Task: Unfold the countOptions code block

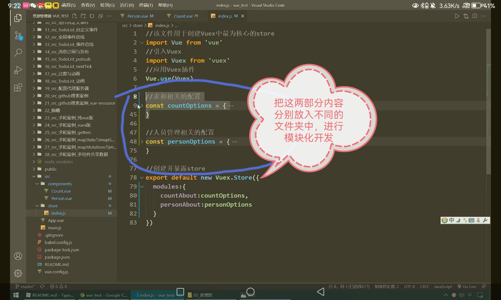Action: click(142, 106)
